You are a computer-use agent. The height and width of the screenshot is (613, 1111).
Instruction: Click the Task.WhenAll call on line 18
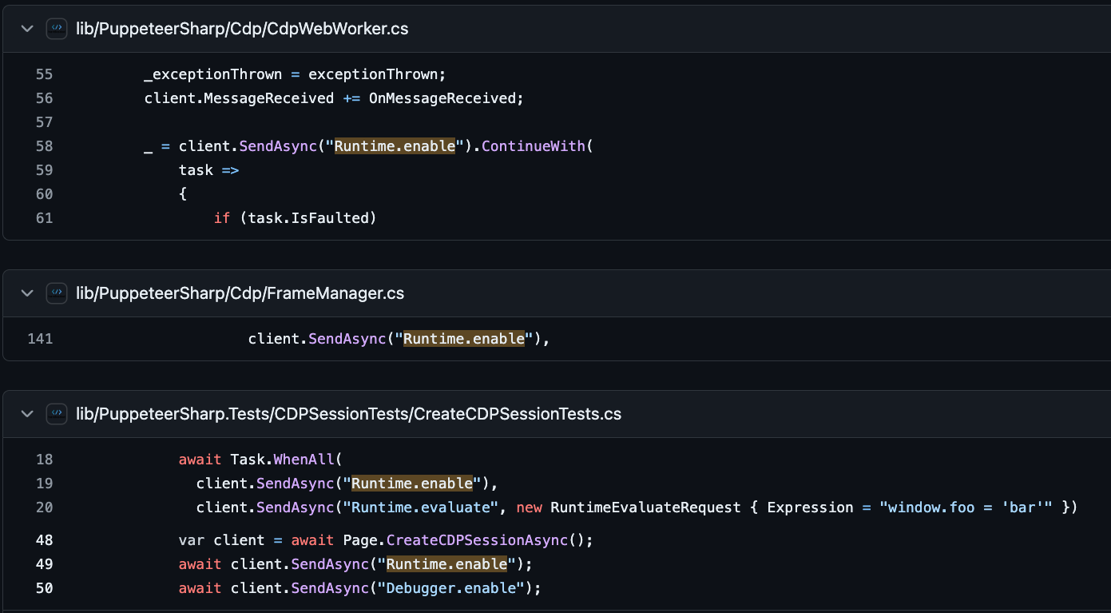tap(282, 460)
